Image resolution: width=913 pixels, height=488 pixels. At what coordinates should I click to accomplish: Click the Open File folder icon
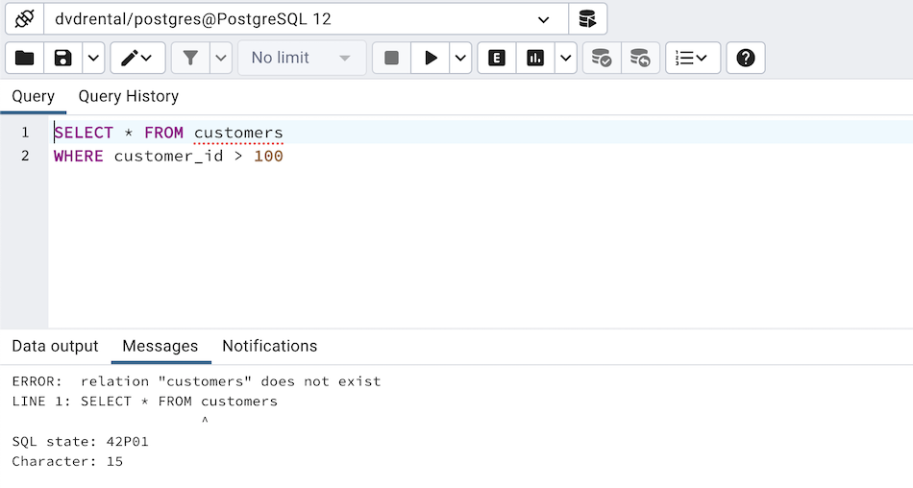(25, 58)
